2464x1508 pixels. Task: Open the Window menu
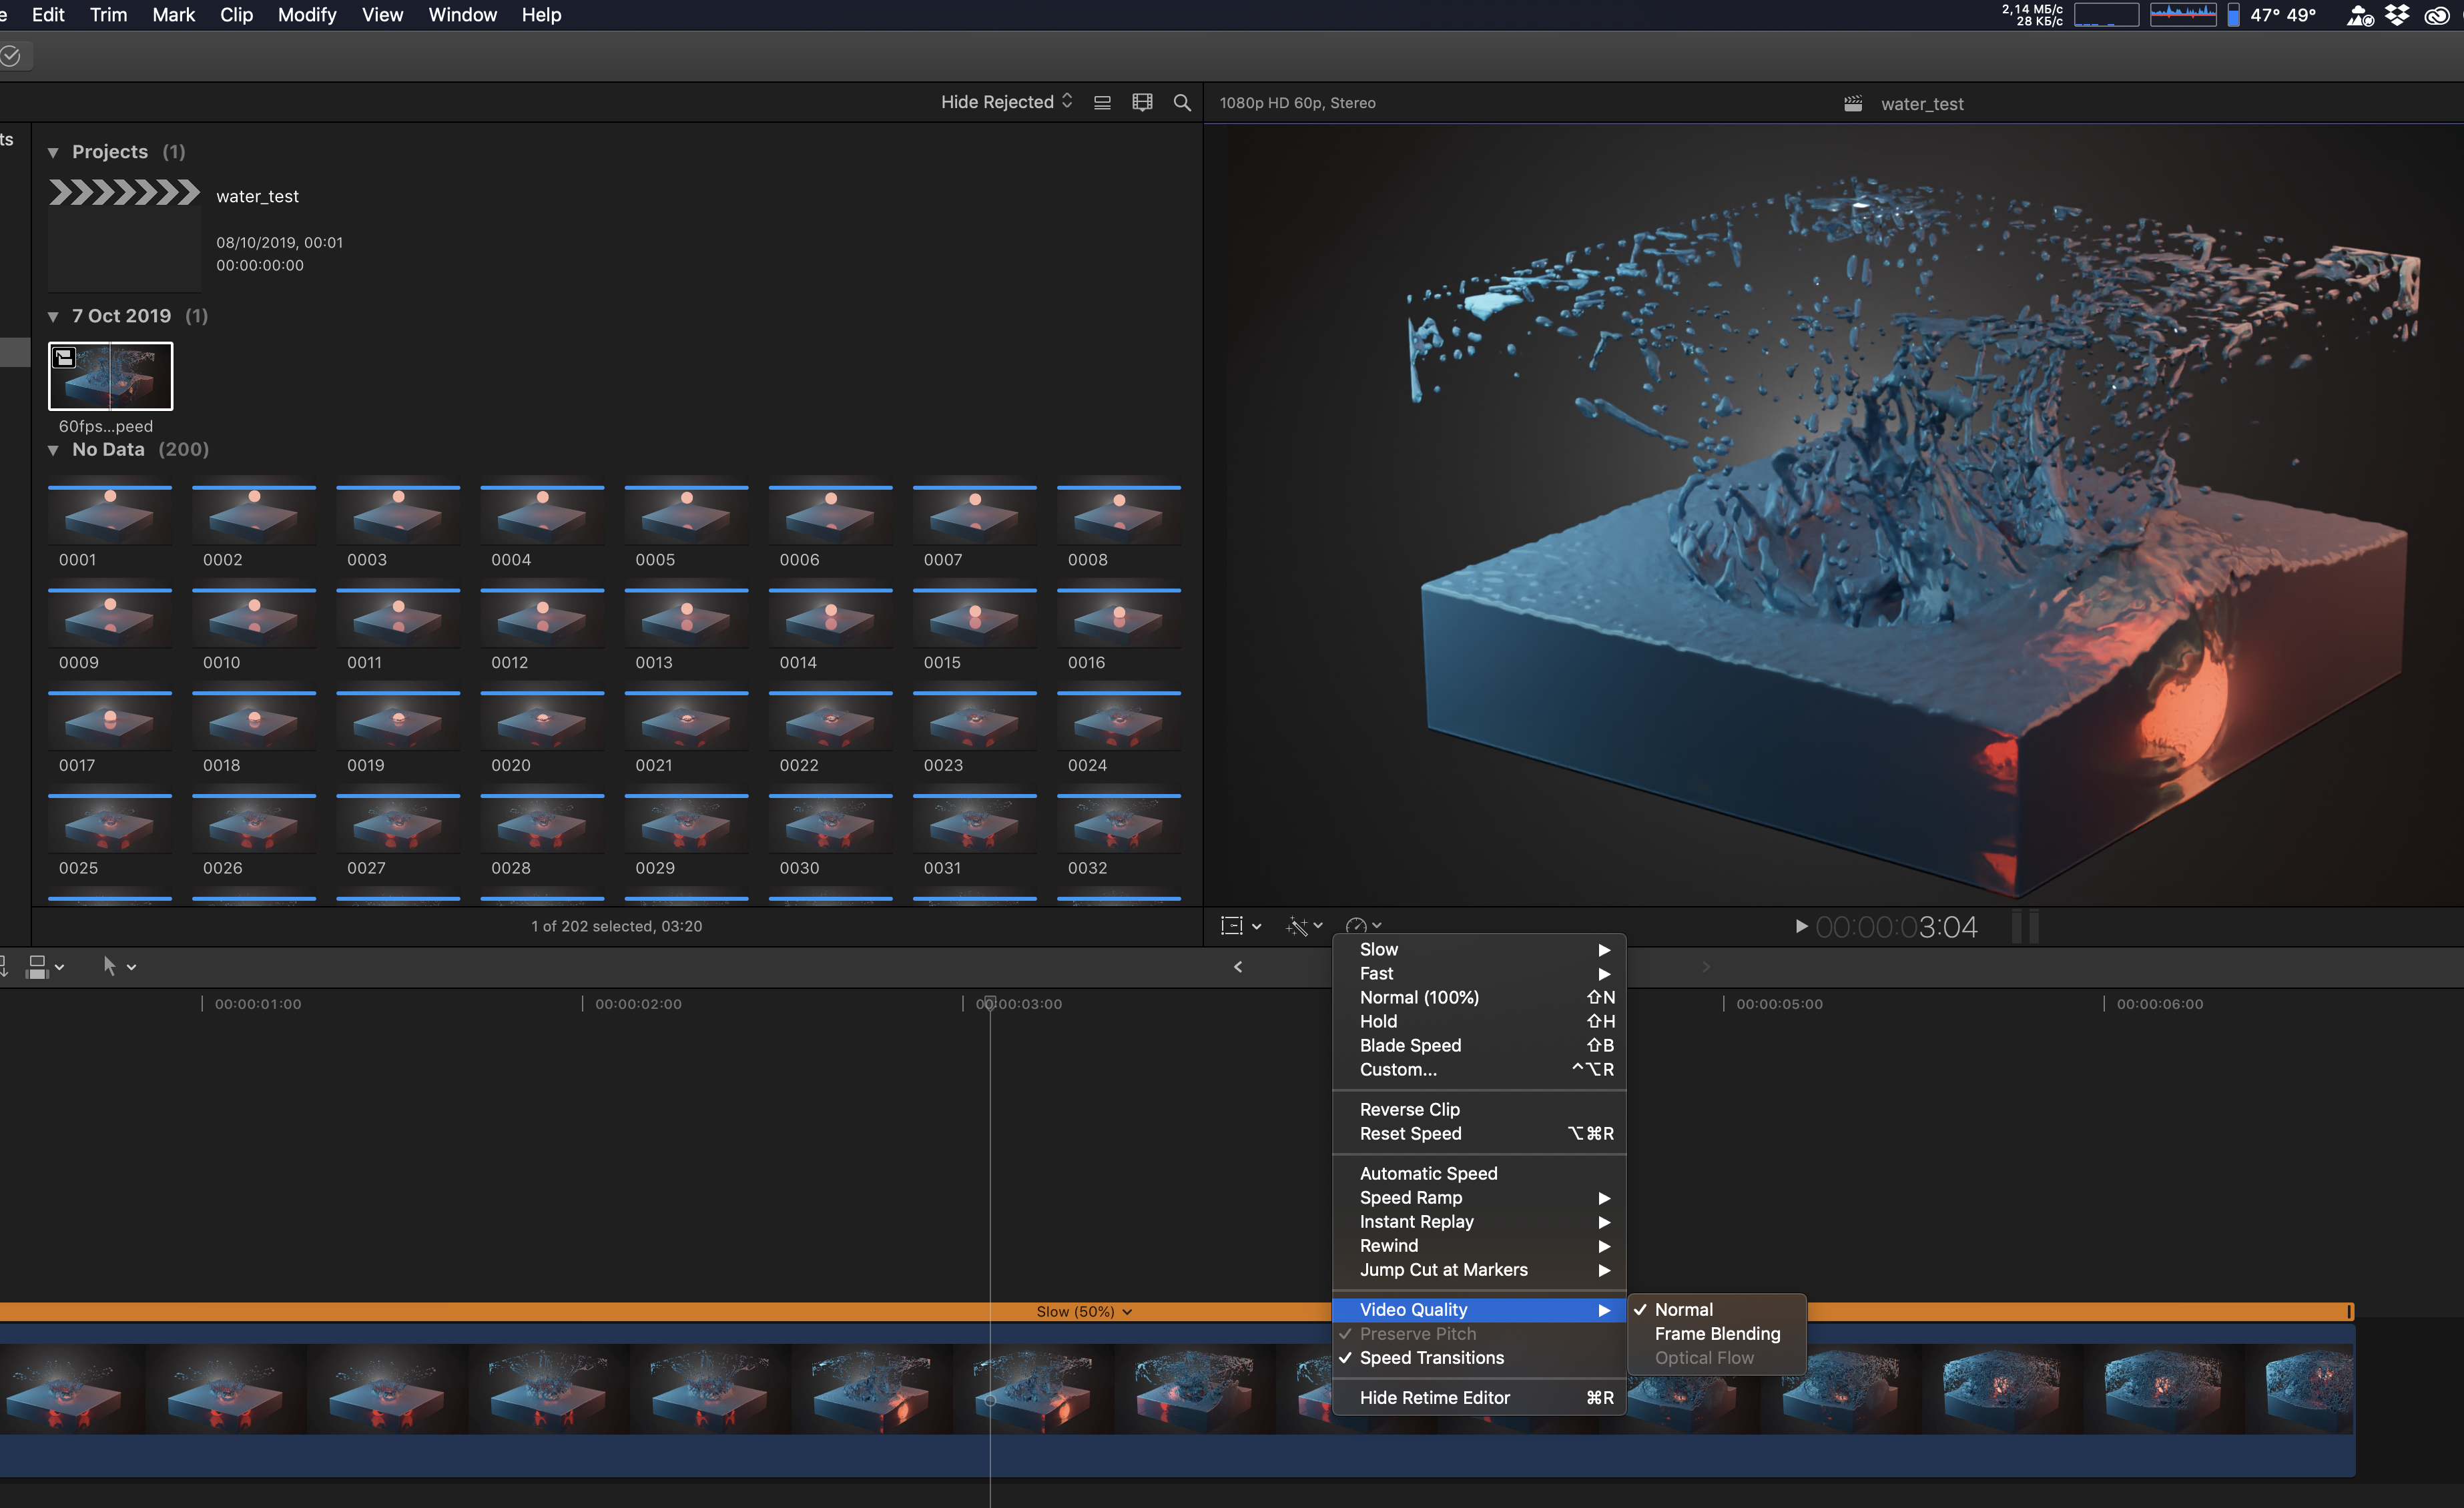tap(462, 15)
